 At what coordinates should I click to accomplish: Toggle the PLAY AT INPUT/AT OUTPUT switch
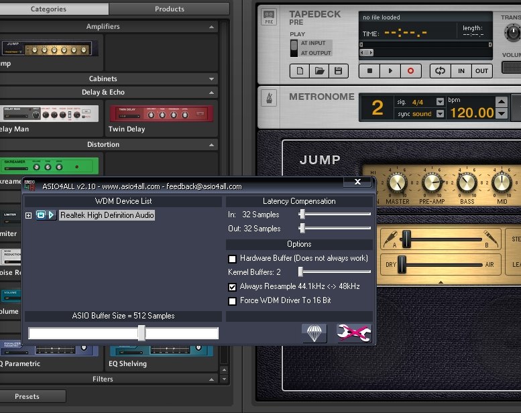[x=294, y=48]
